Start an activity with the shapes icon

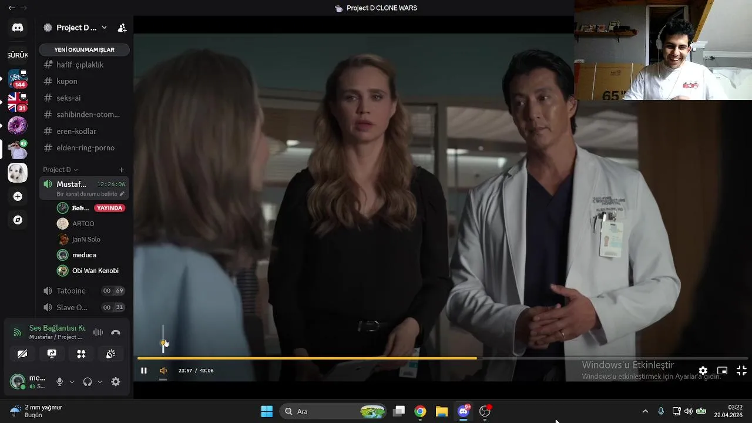(x=81, y=354)
